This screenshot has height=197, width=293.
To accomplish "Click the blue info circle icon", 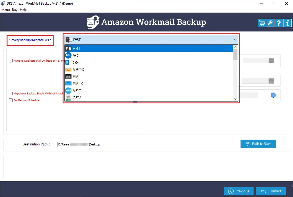I will (273, 95).
